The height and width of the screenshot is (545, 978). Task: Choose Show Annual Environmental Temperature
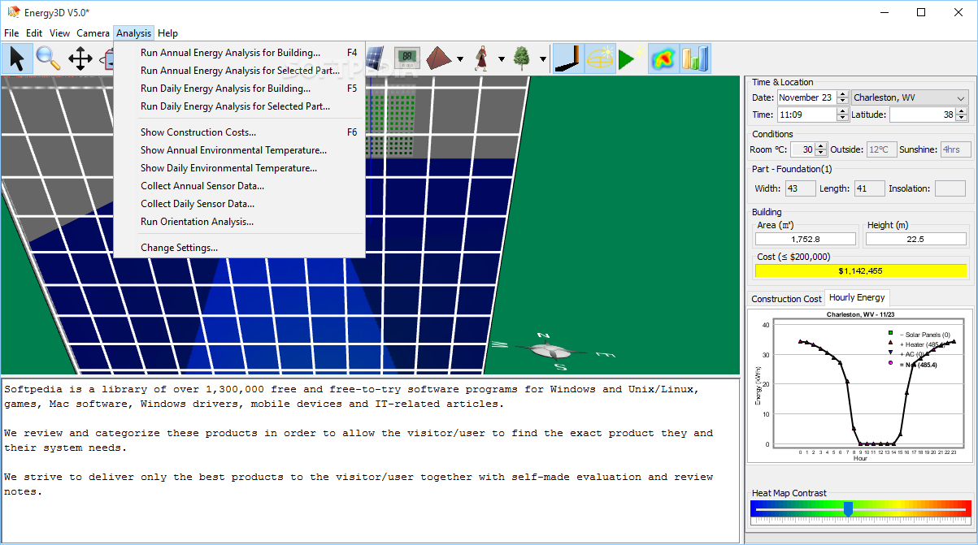coord(239,150)
